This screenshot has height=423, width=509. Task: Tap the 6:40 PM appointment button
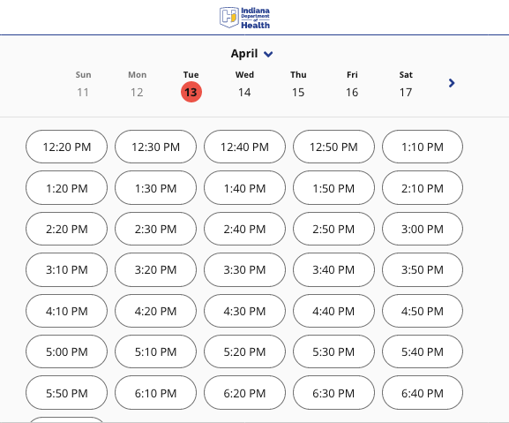[423, 393]
